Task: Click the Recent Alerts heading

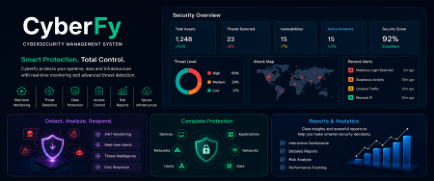Action: point(360,62)
